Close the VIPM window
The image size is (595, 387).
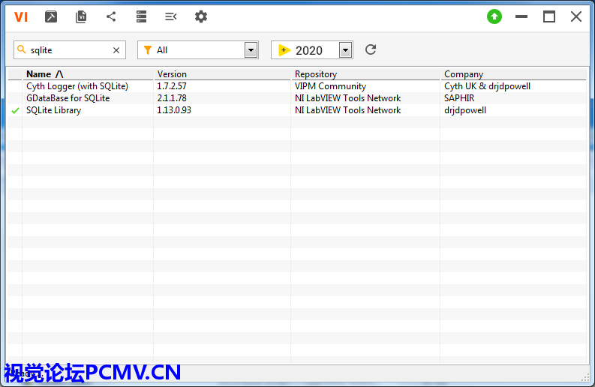(576, 16)
